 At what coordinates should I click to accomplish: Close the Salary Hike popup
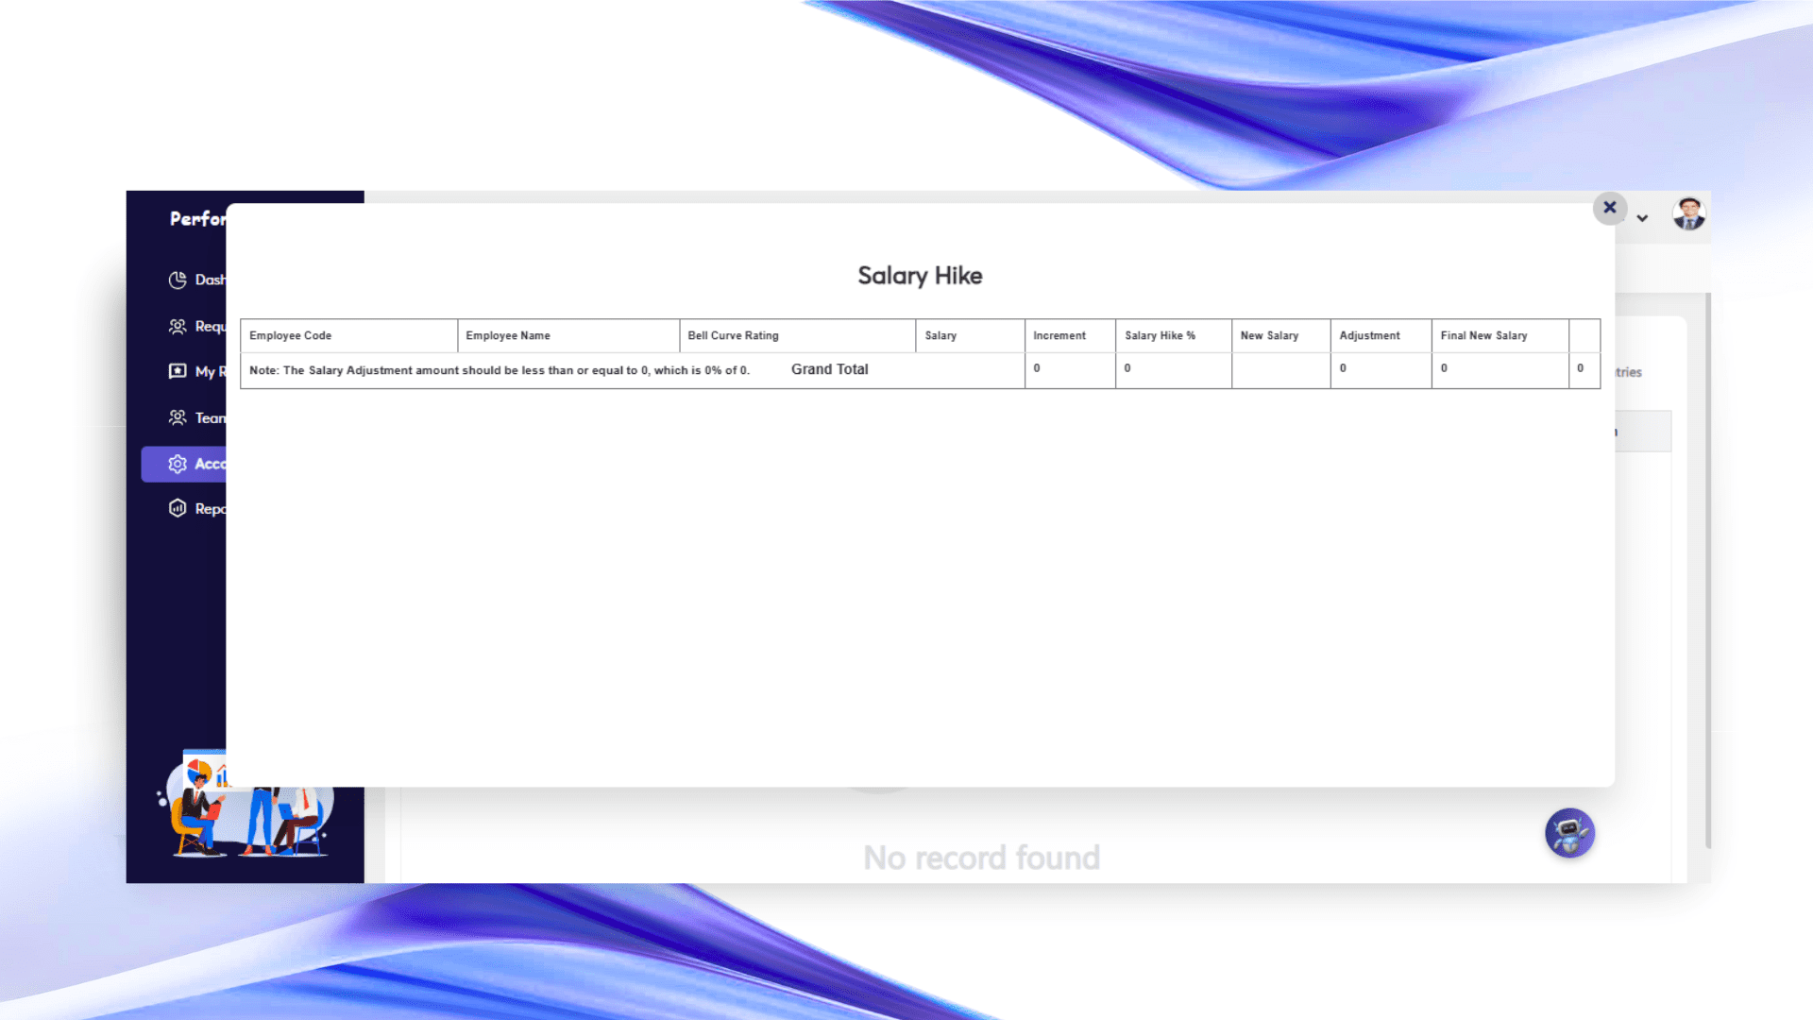point(1610,208)
